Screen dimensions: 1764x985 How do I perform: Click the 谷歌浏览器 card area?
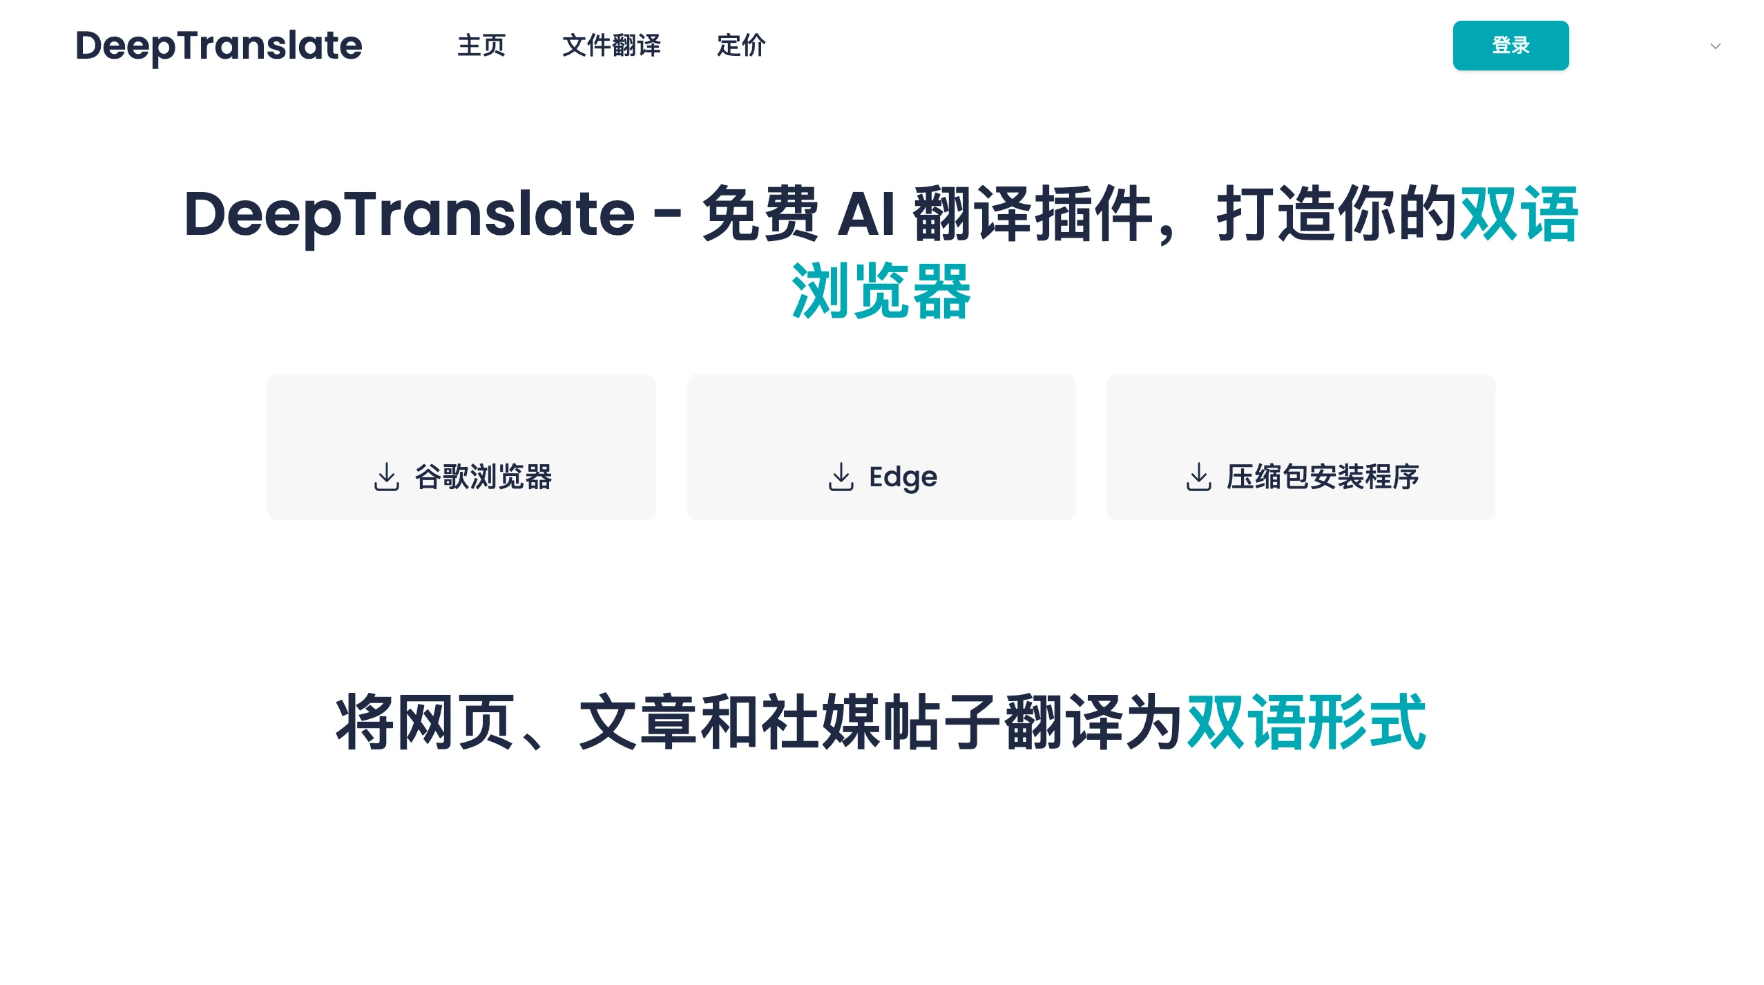click(461, 446)
